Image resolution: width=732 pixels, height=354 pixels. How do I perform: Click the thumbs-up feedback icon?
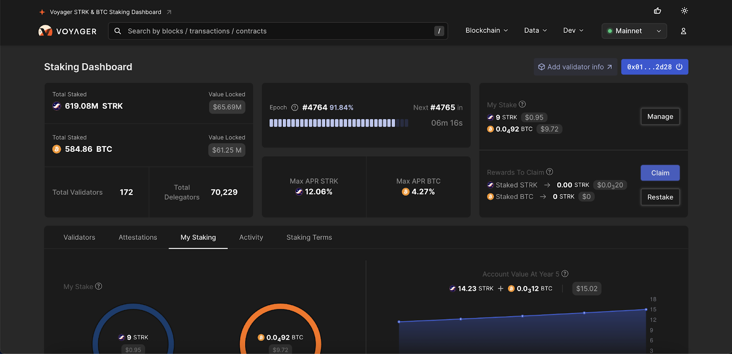point(657,11)
